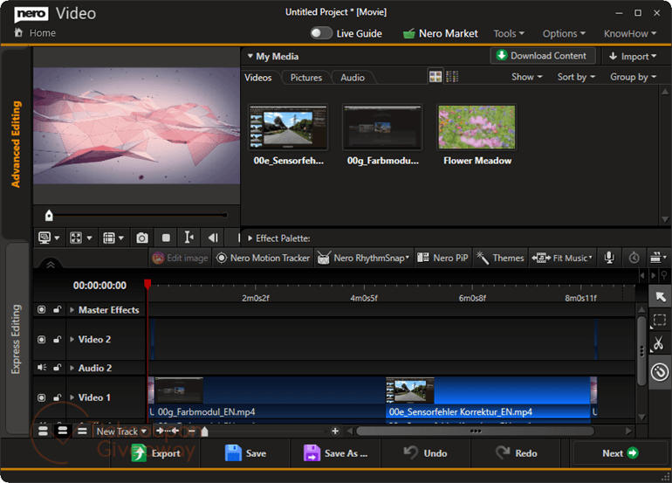Open the Tools menu
672x483 pixels.
(x=509, y=33)
